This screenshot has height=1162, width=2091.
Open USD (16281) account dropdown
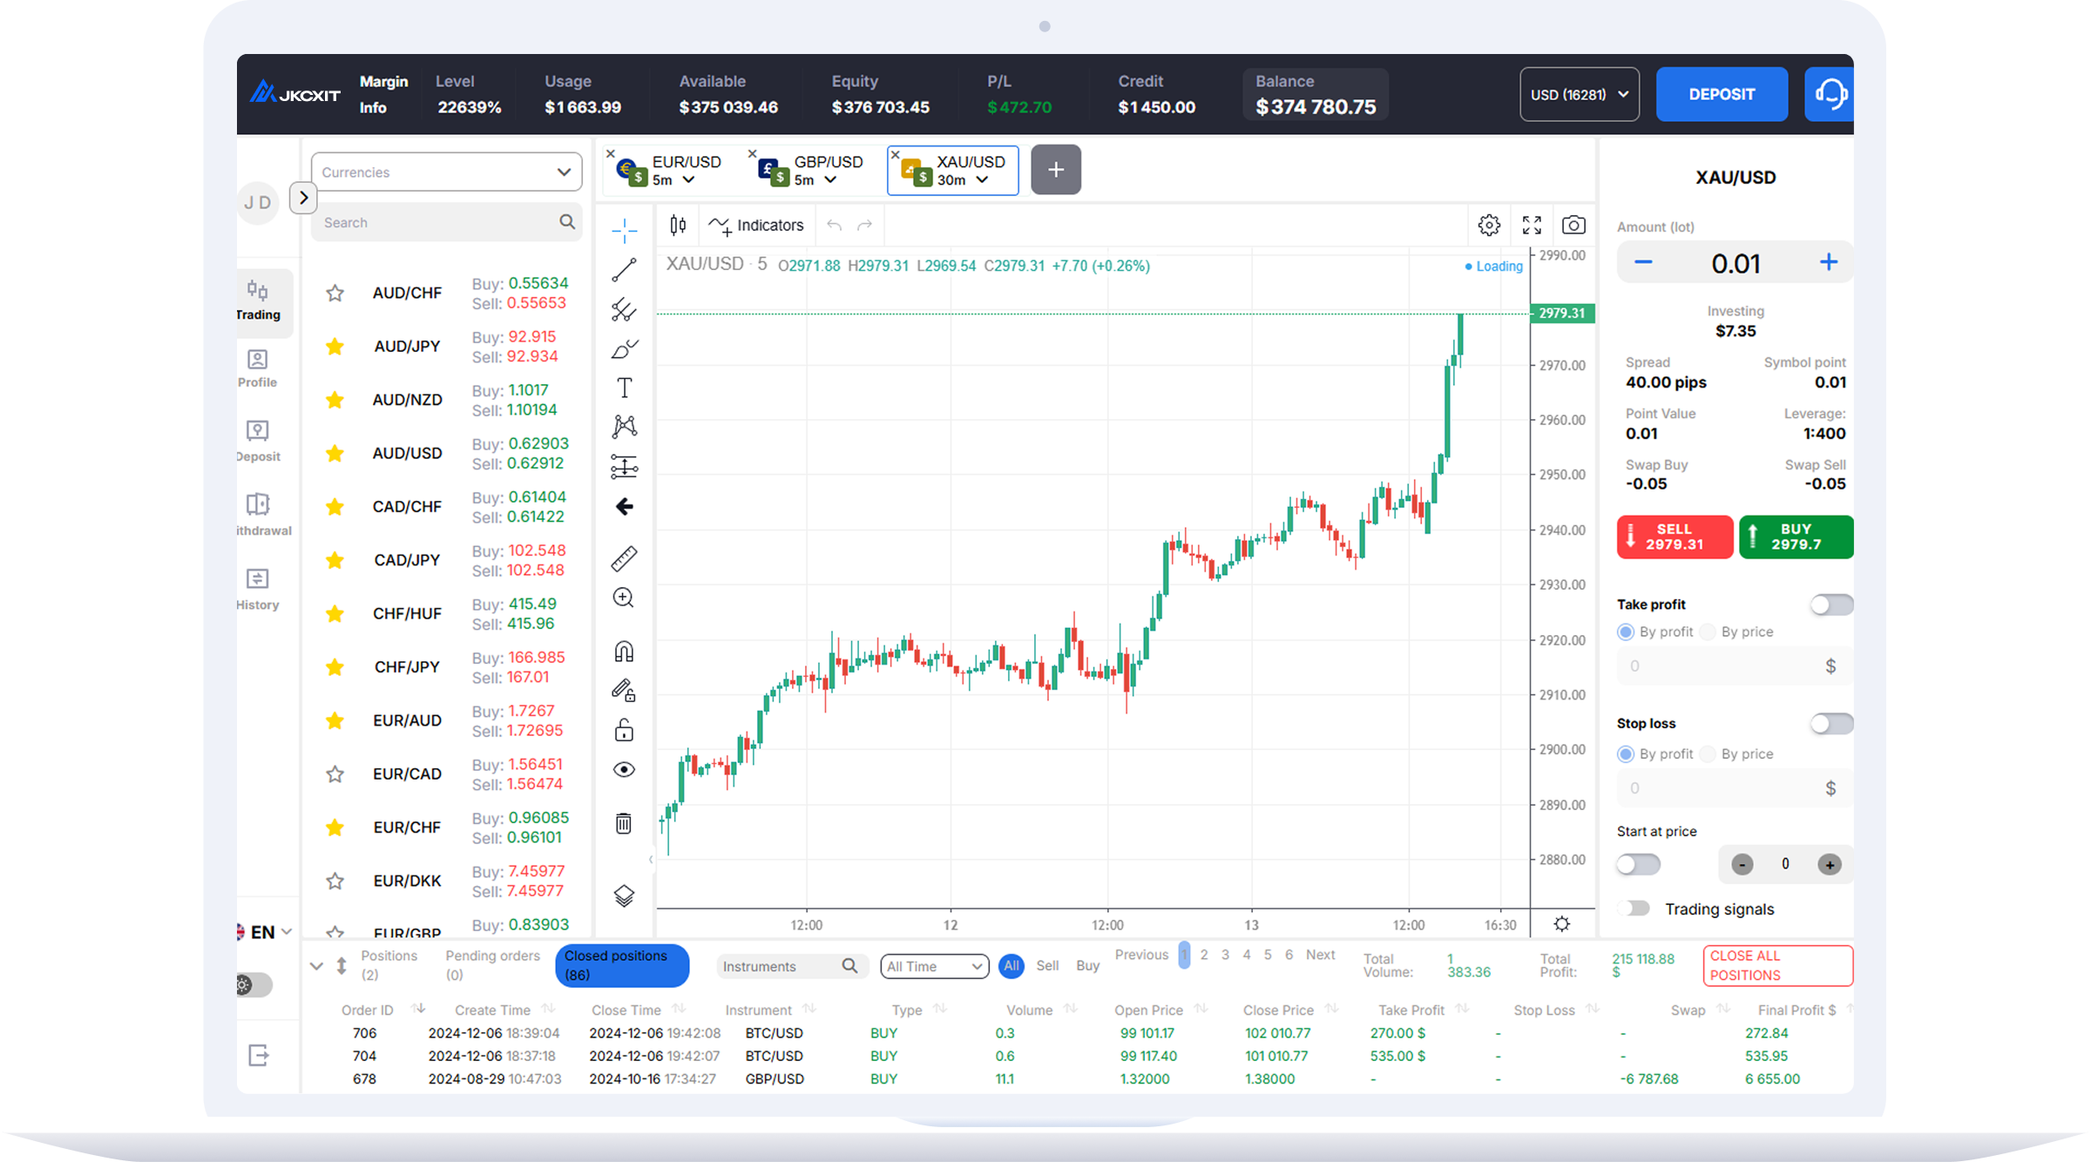1579,94
